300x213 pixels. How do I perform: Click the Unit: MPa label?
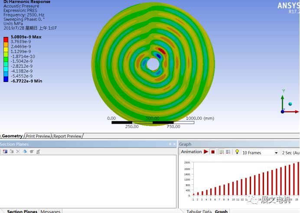click(13, 23)
